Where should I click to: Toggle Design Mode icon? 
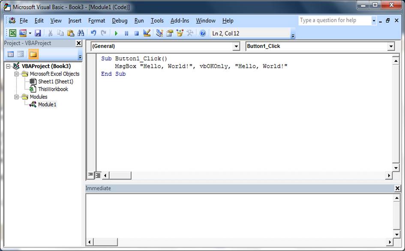click(147, 33)
